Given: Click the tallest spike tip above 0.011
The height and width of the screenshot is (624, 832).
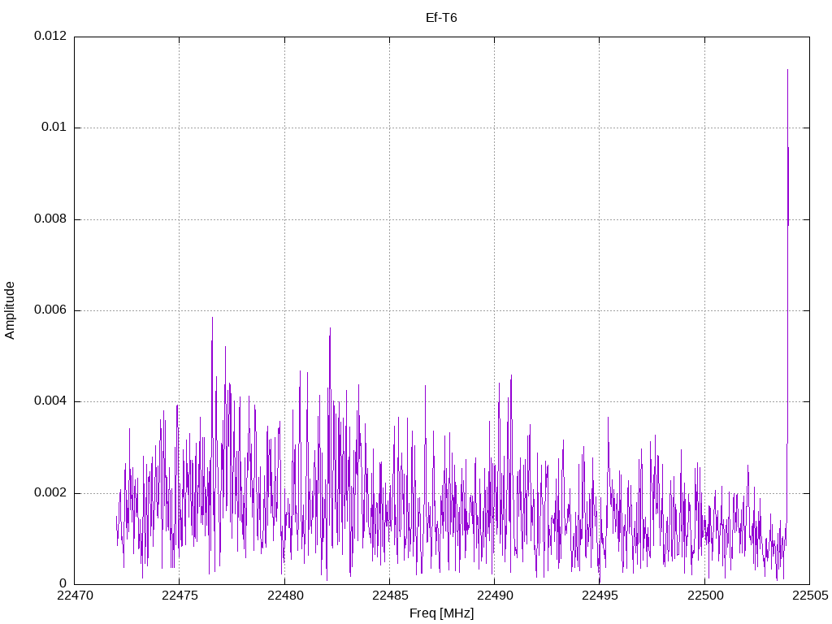Looking at the screenshot, I should coord(787,70).
